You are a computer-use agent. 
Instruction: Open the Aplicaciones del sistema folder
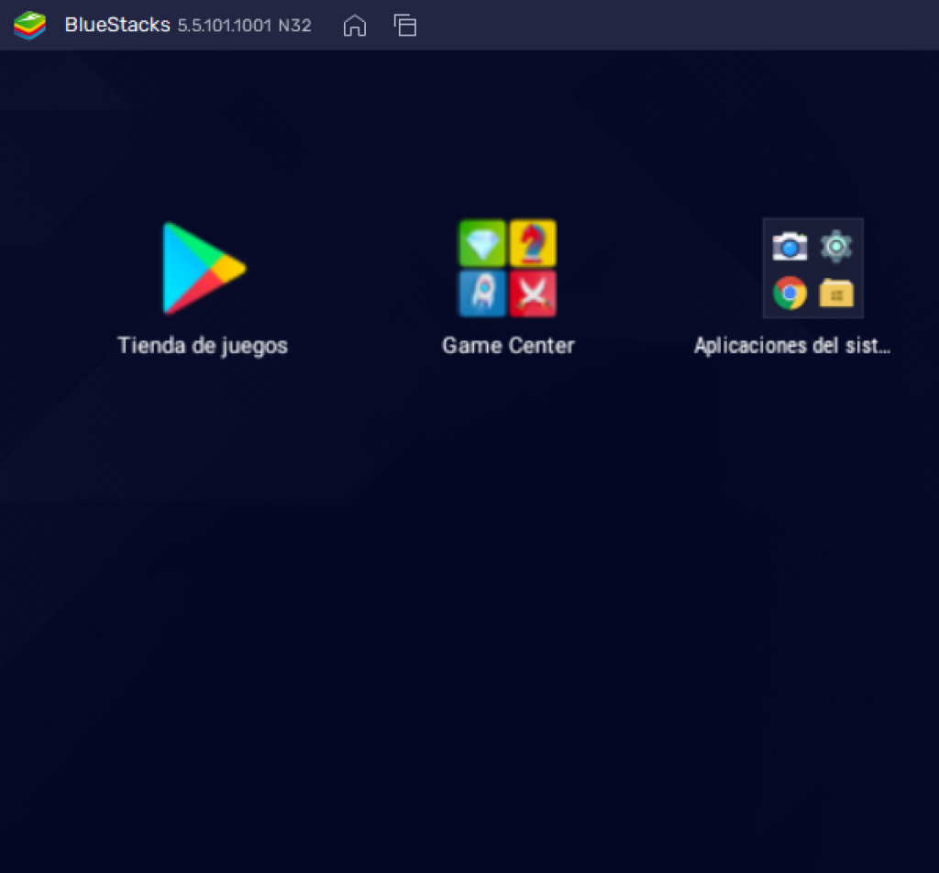point(812,268)
